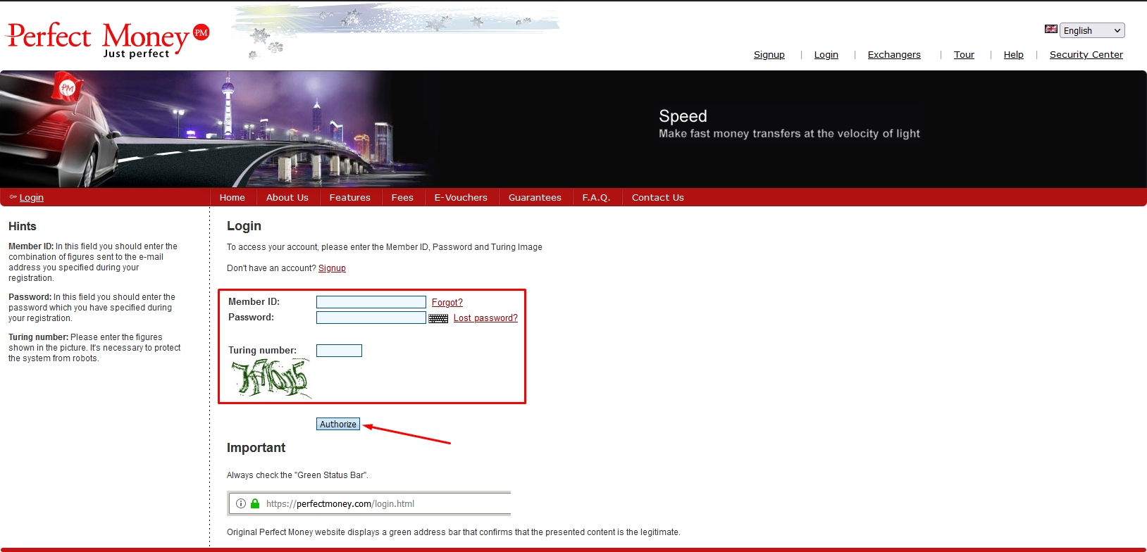Click the Speed banner headline
This screenshot has width=1147, height=552.
[x=683, y=116]
